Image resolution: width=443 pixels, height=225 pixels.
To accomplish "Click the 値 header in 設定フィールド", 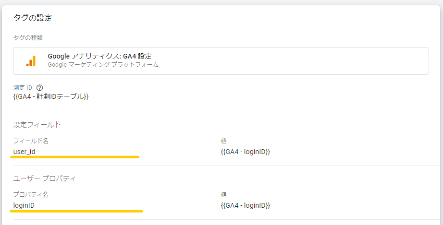I will (x=223, y=141).
